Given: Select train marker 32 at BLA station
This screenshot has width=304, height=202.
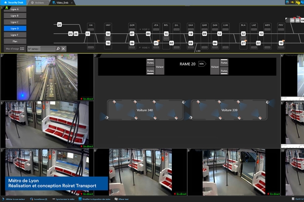Looking at the screenshot, I should (x=243, y=34).
